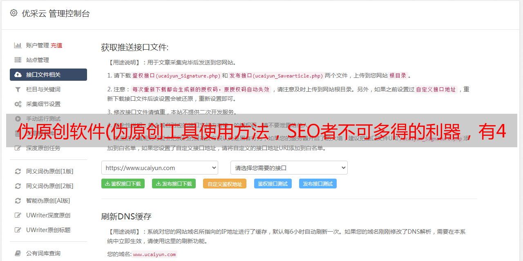
Task: Open 同义词伪原创[2版] in the sidebar
Action: [x=49, y=186]
